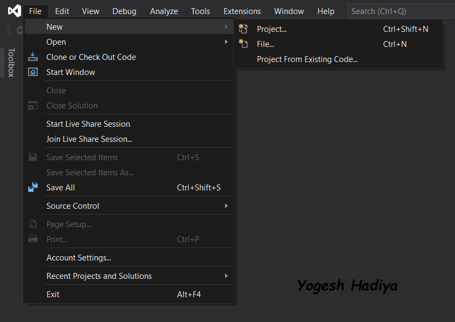Click the Start Window home icon
455x322 pixels.
coord(33,72)
